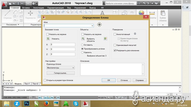Image resolution: width=191 pixels, height=107 pixels.
Task: Switch to the Главная ribbon tab
Action: (x=15, y=8)
